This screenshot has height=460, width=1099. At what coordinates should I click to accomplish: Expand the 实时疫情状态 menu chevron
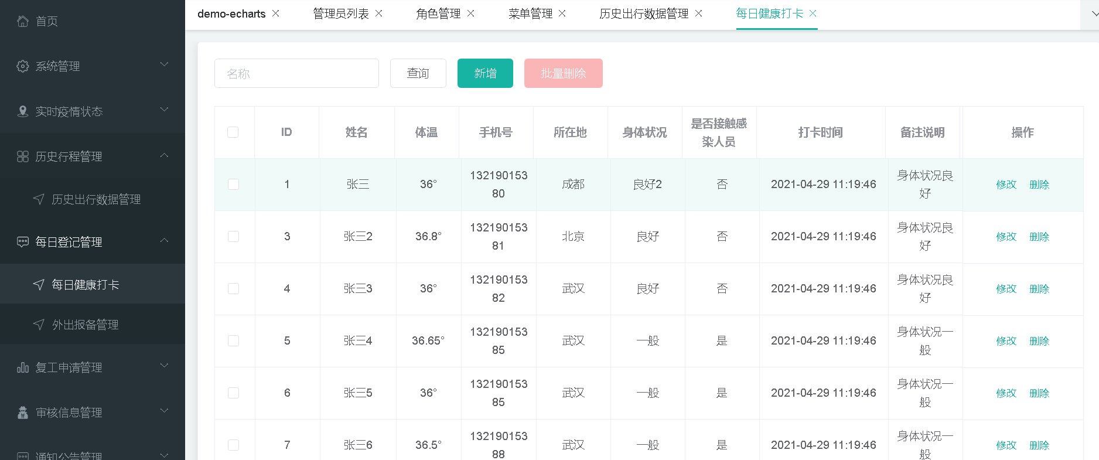[x=165, y=110]
